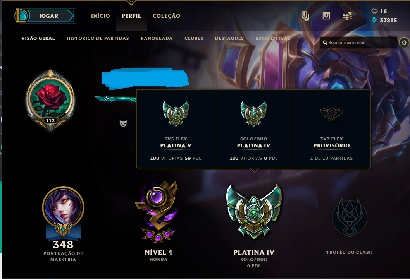
Task: Switch to Histórico de Partidas tab
Action: coord(98,38)
